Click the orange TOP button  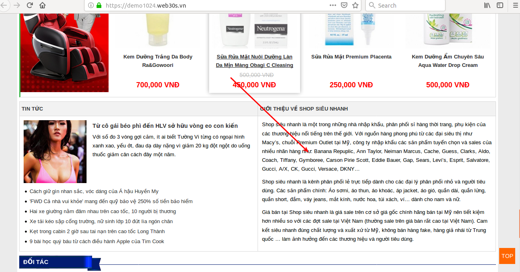click(x=507, y=256)
